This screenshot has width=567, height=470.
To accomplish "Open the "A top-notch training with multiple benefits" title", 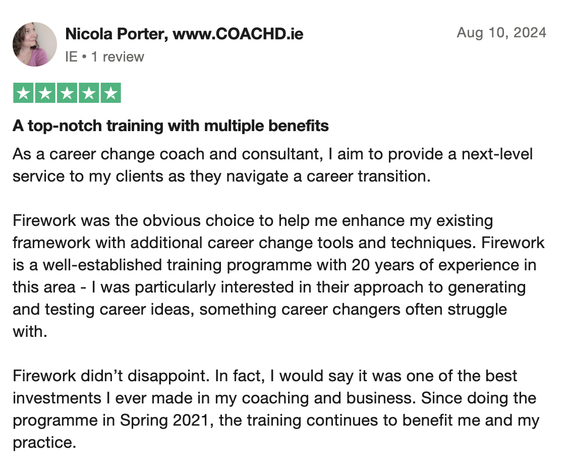I will coord(171,126).
